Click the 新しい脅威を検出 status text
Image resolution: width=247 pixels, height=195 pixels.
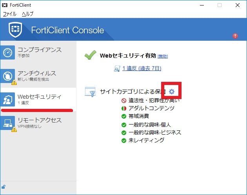click(33, 79)
